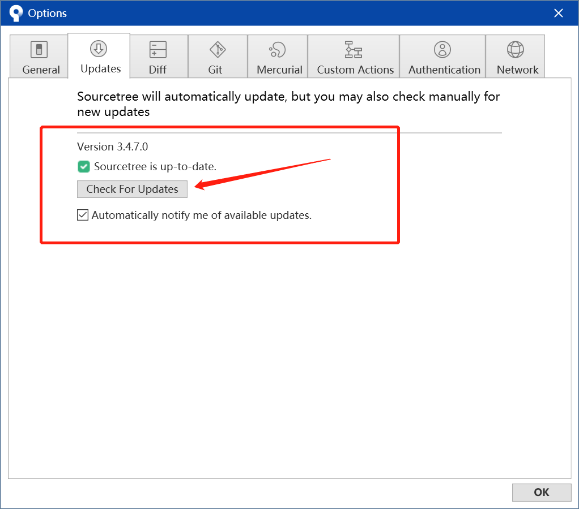Click the Version 3.4.7.0 text
The height and width of the screenshot is (509, 579).
[112, 146]
